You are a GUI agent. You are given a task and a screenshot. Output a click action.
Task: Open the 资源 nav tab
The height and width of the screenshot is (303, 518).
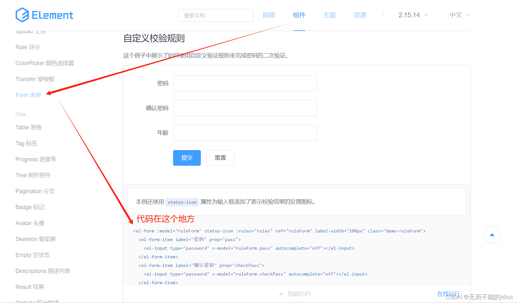coord(360,15)
